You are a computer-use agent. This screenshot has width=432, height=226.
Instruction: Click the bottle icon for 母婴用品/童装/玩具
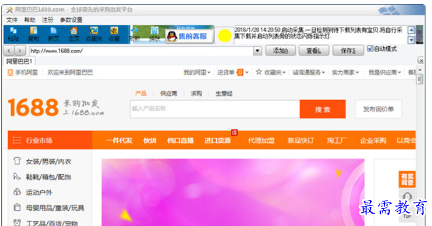pyautogui.click(x=17, y=207)
